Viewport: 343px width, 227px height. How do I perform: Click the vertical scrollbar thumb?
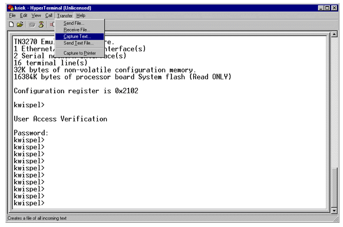(334, 187)
